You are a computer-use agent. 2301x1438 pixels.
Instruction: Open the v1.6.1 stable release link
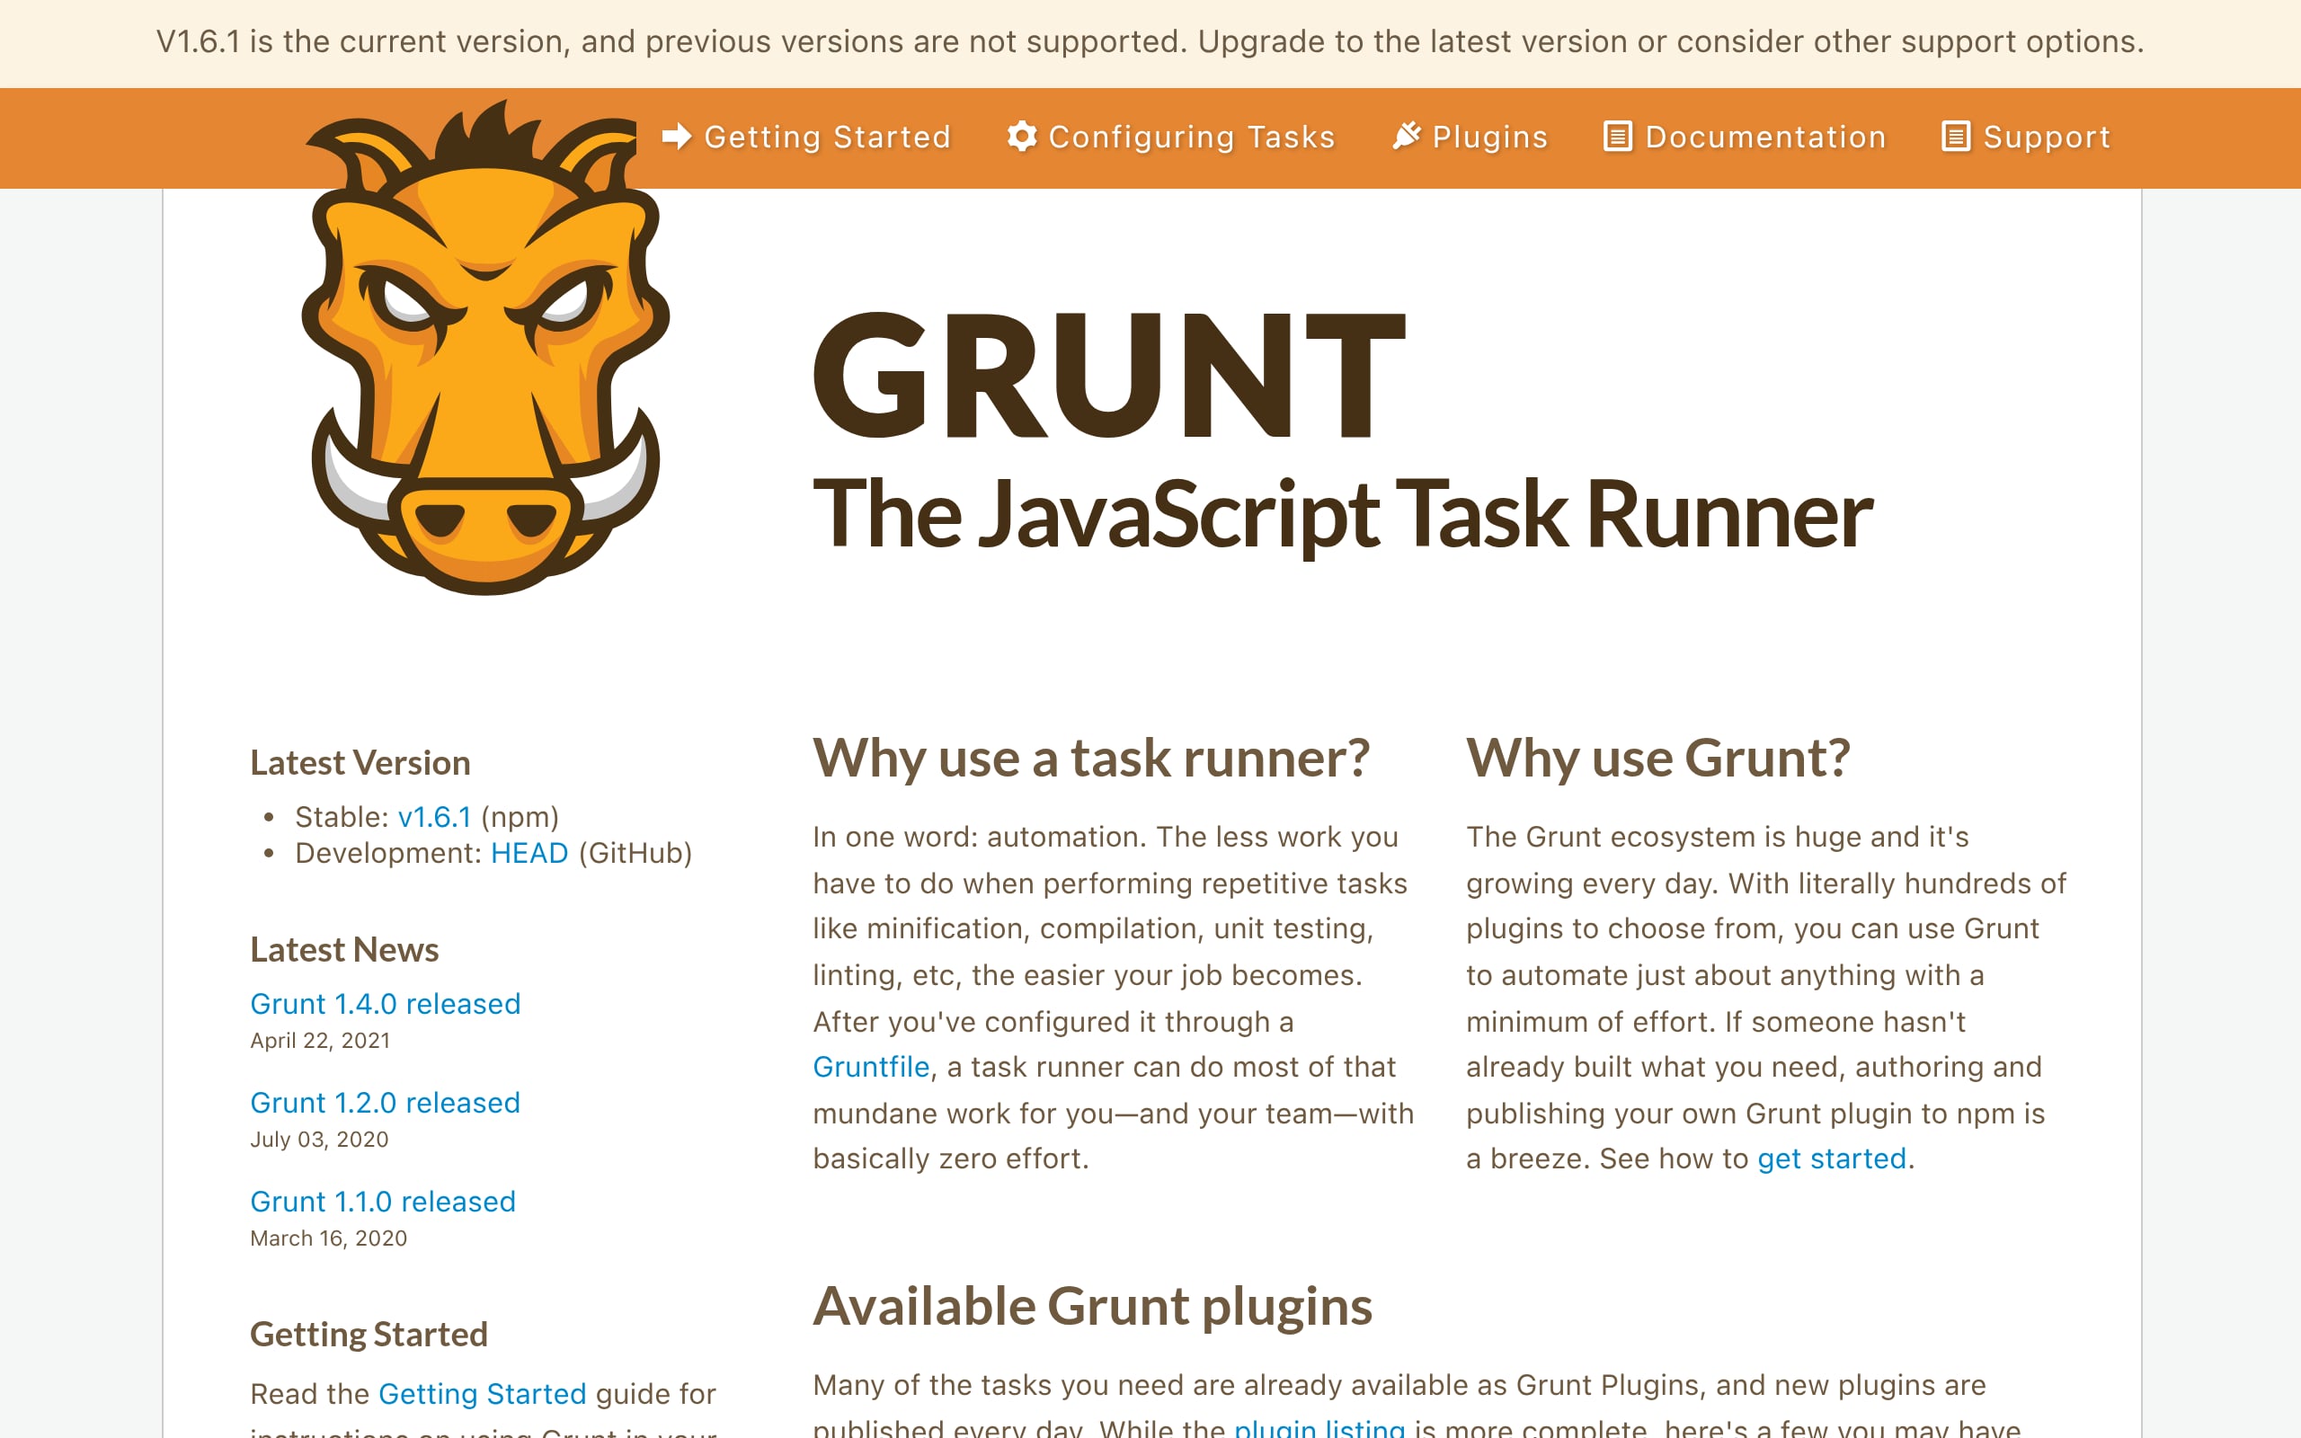coord(433,816)
